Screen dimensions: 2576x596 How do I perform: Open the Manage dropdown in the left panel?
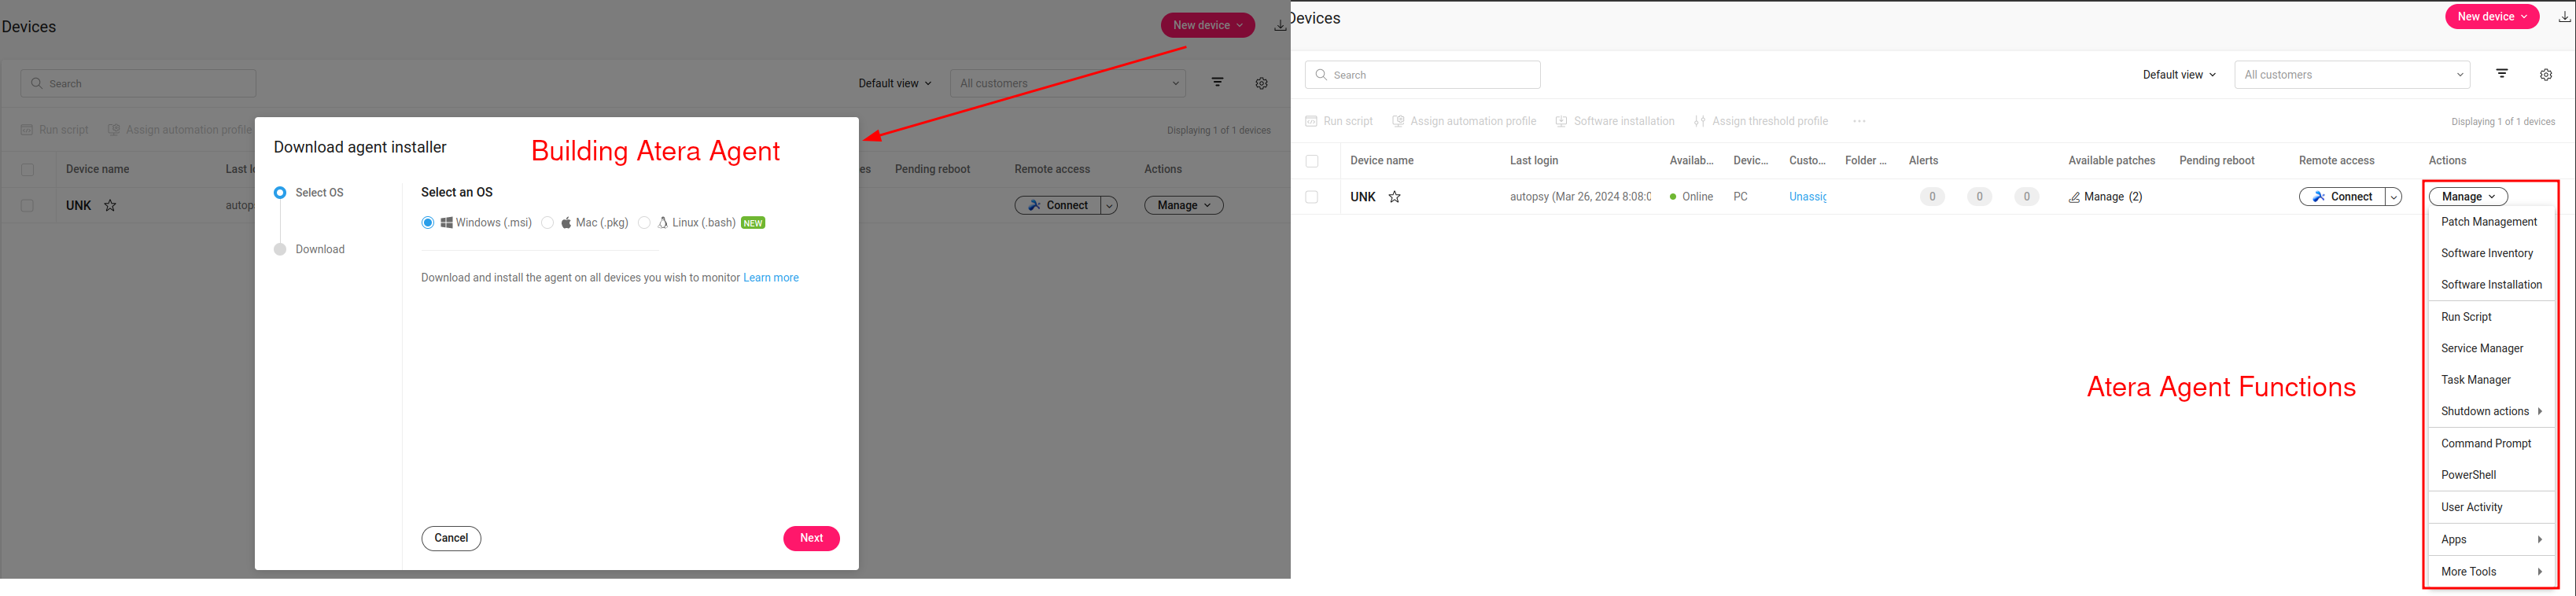(1184, 206)
